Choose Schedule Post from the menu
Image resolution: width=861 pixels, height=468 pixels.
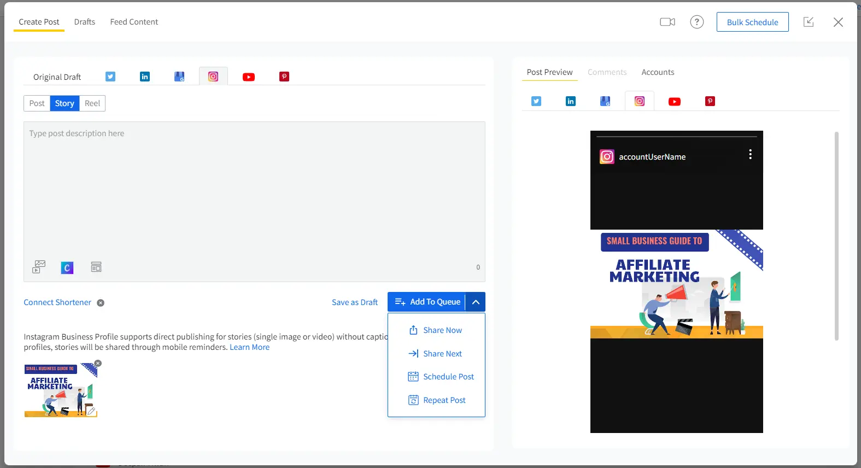point(448,377)
